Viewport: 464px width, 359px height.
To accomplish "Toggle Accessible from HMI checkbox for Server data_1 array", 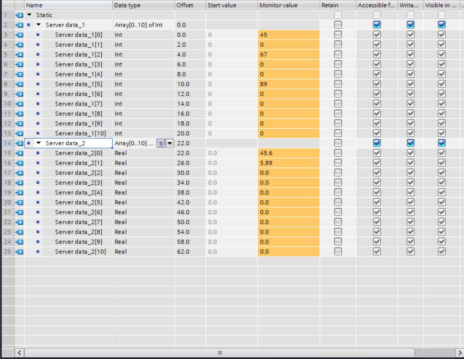I will 377,25.
